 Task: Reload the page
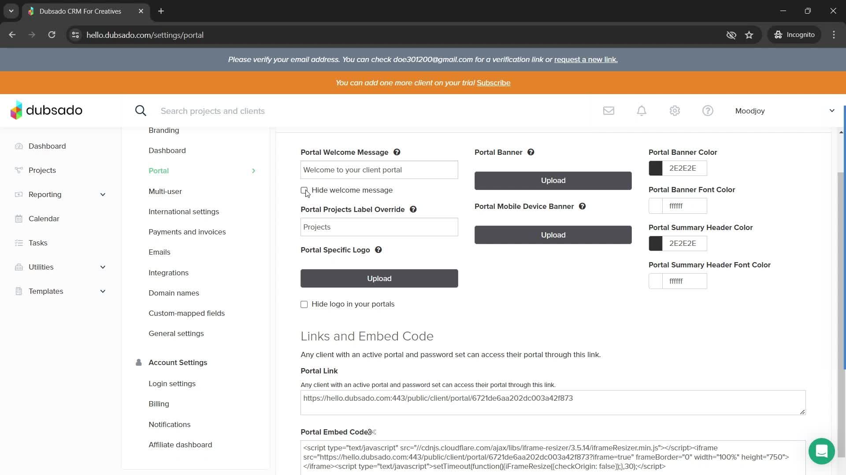coord(52,35)
